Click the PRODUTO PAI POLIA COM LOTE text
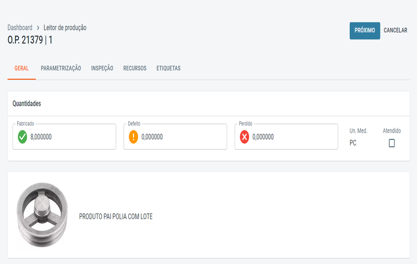Viewport: 417px width, 264px height. (x=116, y=217)
